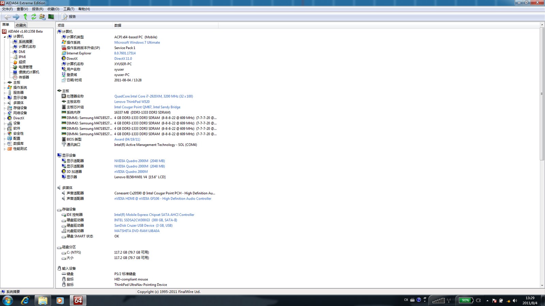This screenshot has width=545, height=306.
Task: Click the 90% battery indicator
Action: (x=466, y=300)
